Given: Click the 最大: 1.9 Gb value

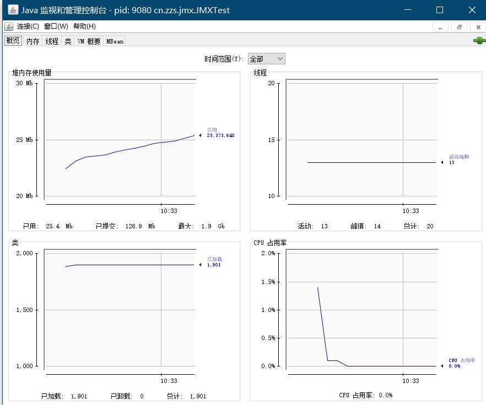Looking at the screenshot, I should [201, 226].
